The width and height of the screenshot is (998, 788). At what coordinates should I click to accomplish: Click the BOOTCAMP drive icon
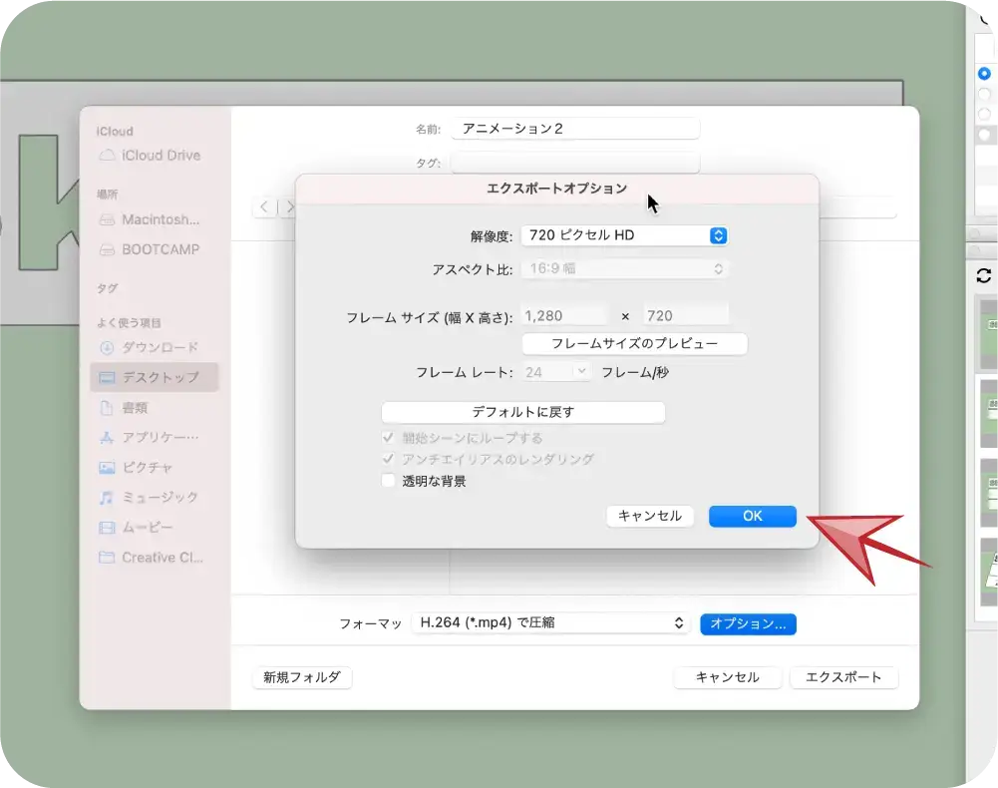[x=107, y=249]
